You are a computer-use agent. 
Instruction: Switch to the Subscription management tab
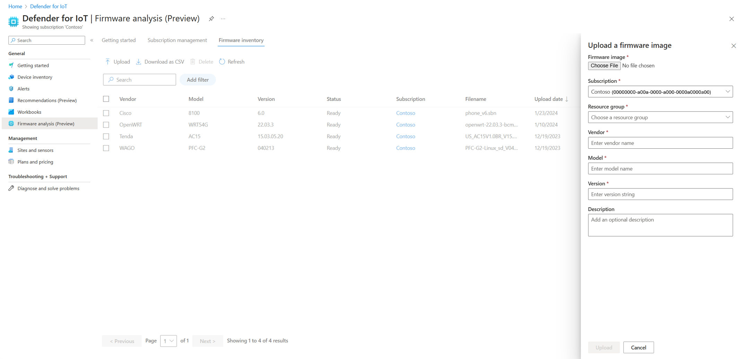point(177,40)
